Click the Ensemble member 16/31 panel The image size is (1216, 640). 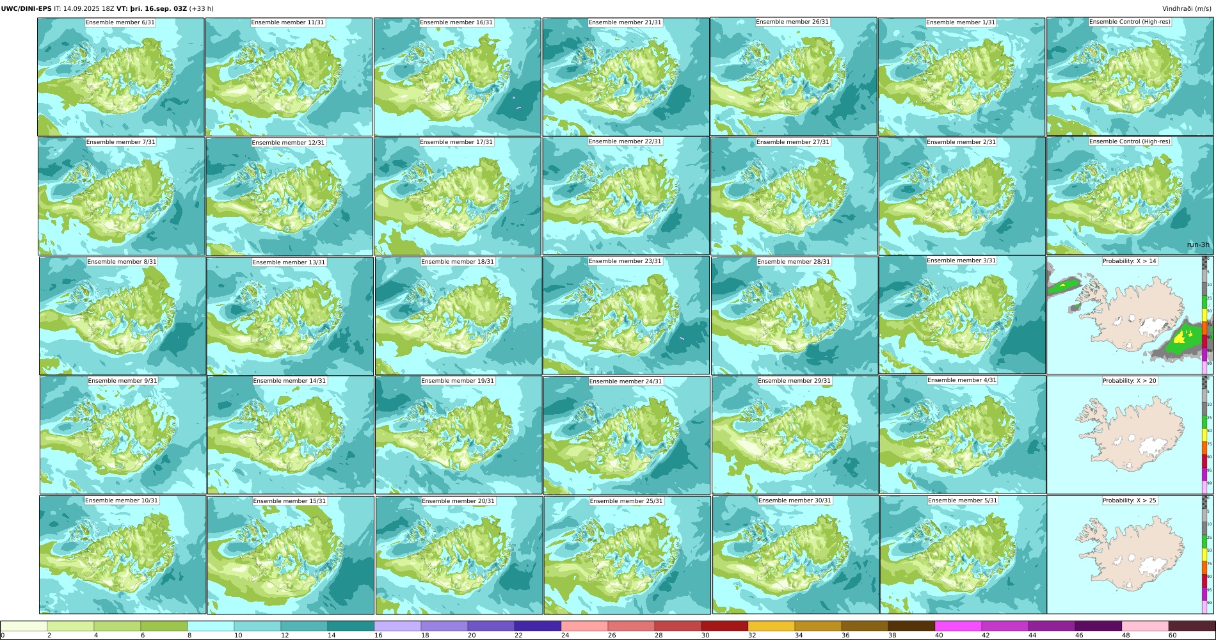[457, 77]
